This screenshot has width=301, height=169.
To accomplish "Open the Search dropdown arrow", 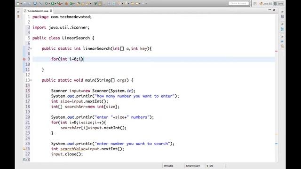I will [x=91, y=3].
